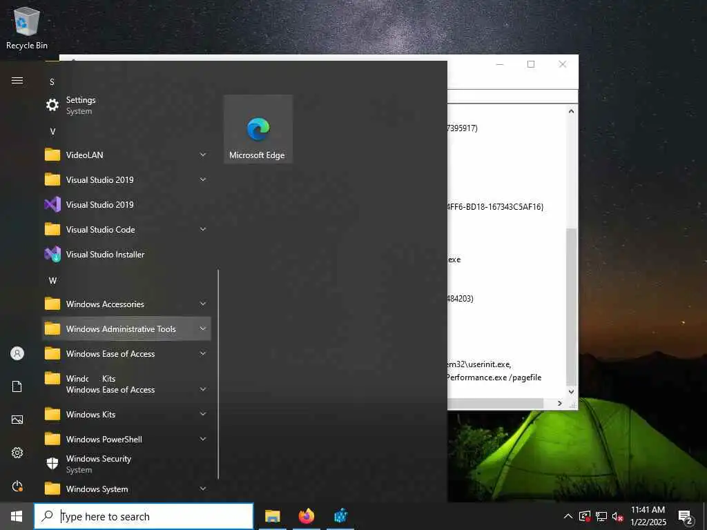Viewport: 707px width, 530px height.
Task: Open Documents from the left rail
Action: coord(17,386)
